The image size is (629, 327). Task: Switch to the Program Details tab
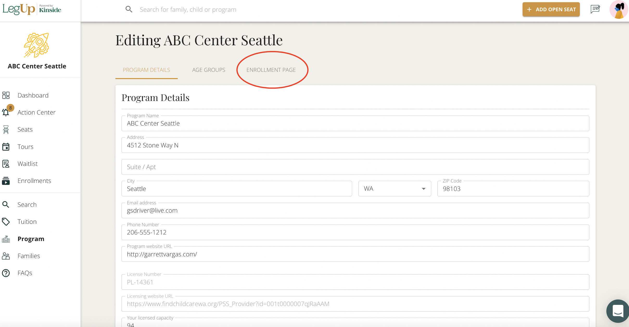(x=147, y=70)
